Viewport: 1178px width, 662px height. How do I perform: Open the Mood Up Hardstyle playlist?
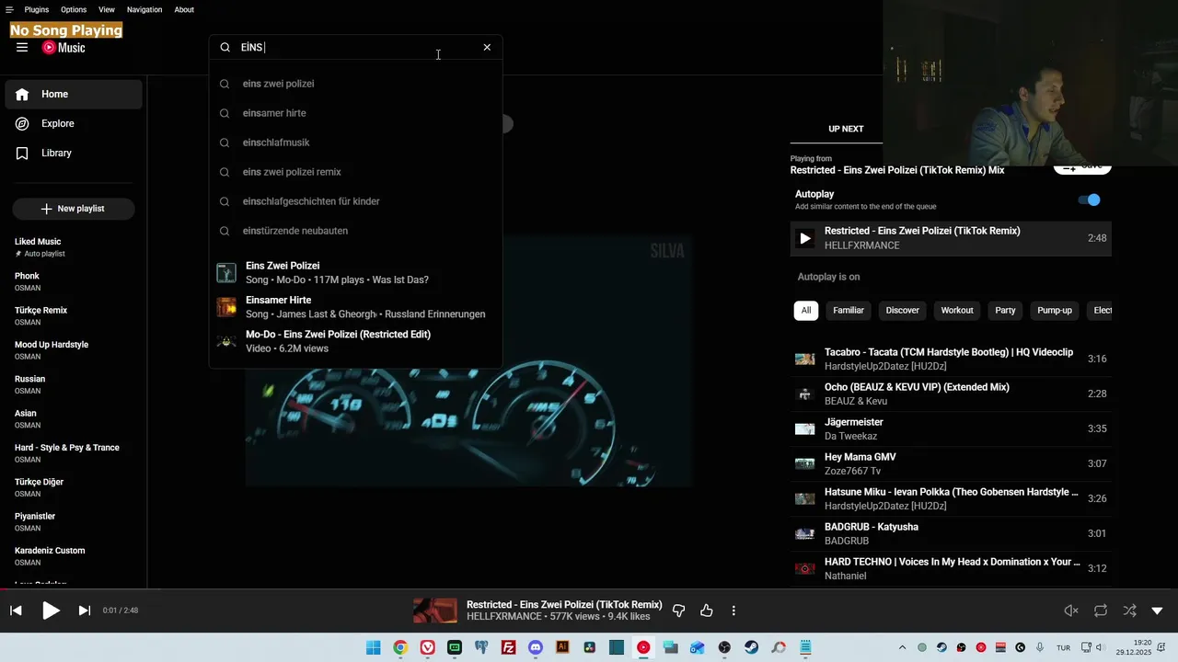(x=74, y=350)
